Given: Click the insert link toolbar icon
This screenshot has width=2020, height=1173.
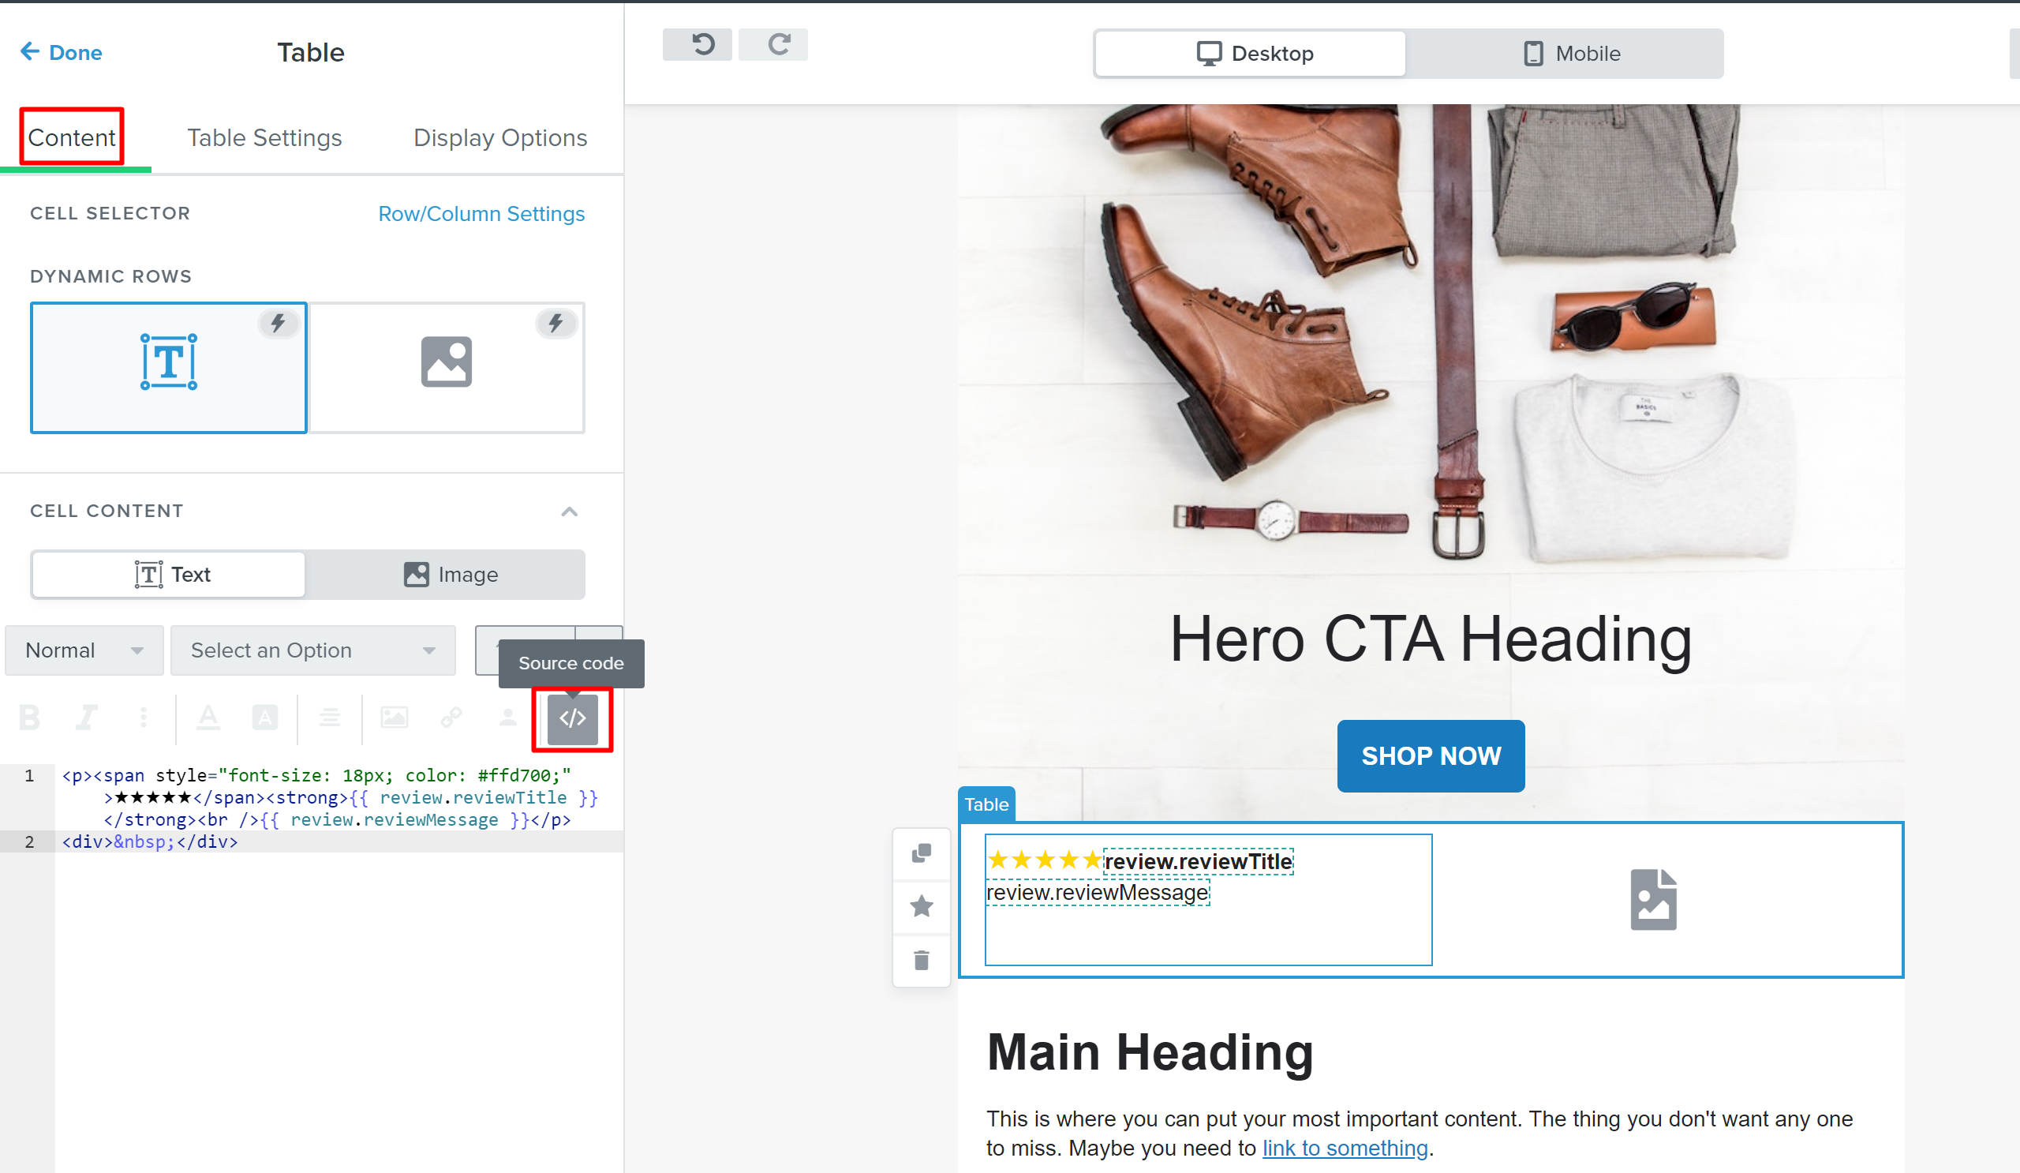Looking at the screenshot, I should (x=451, y=717).
